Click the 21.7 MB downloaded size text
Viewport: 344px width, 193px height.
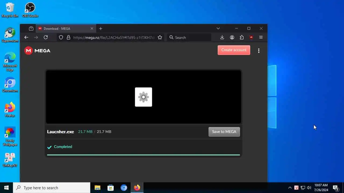[x=85, y=132]
